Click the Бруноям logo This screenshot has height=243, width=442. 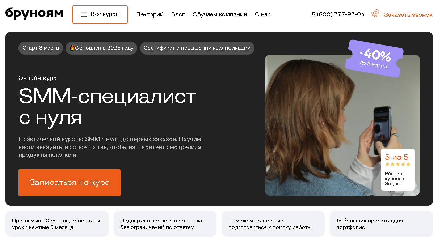34,13
